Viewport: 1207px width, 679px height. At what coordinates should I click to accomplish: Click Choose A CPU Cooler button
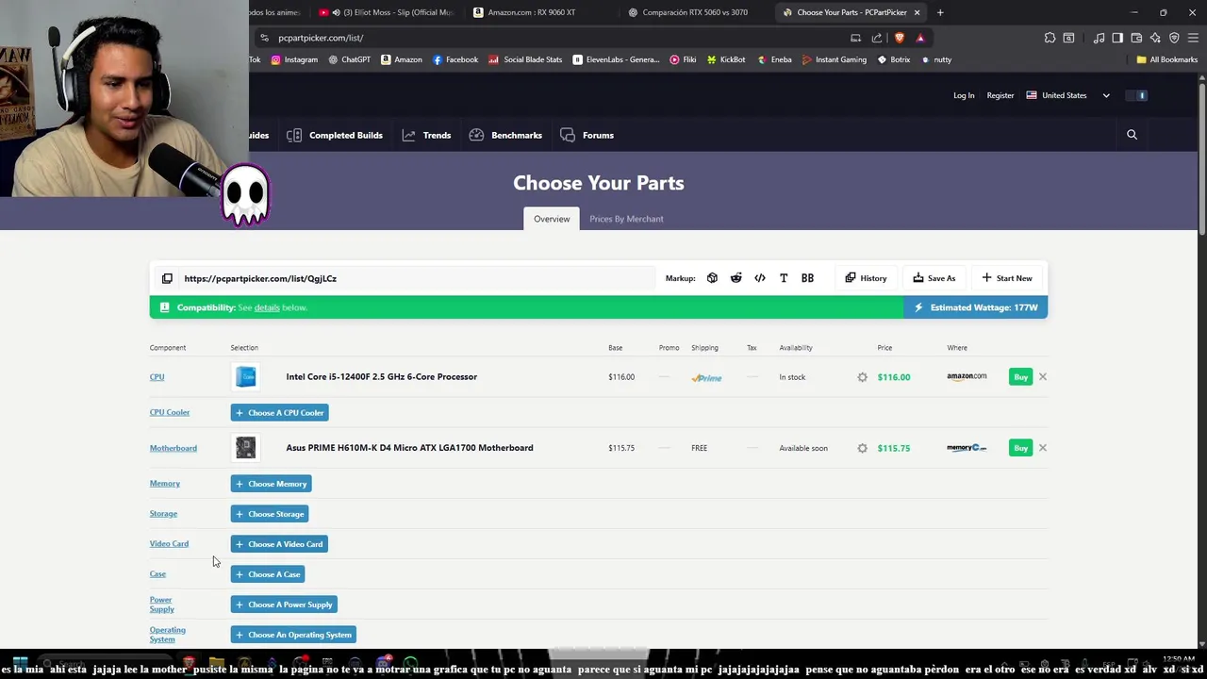279,413
